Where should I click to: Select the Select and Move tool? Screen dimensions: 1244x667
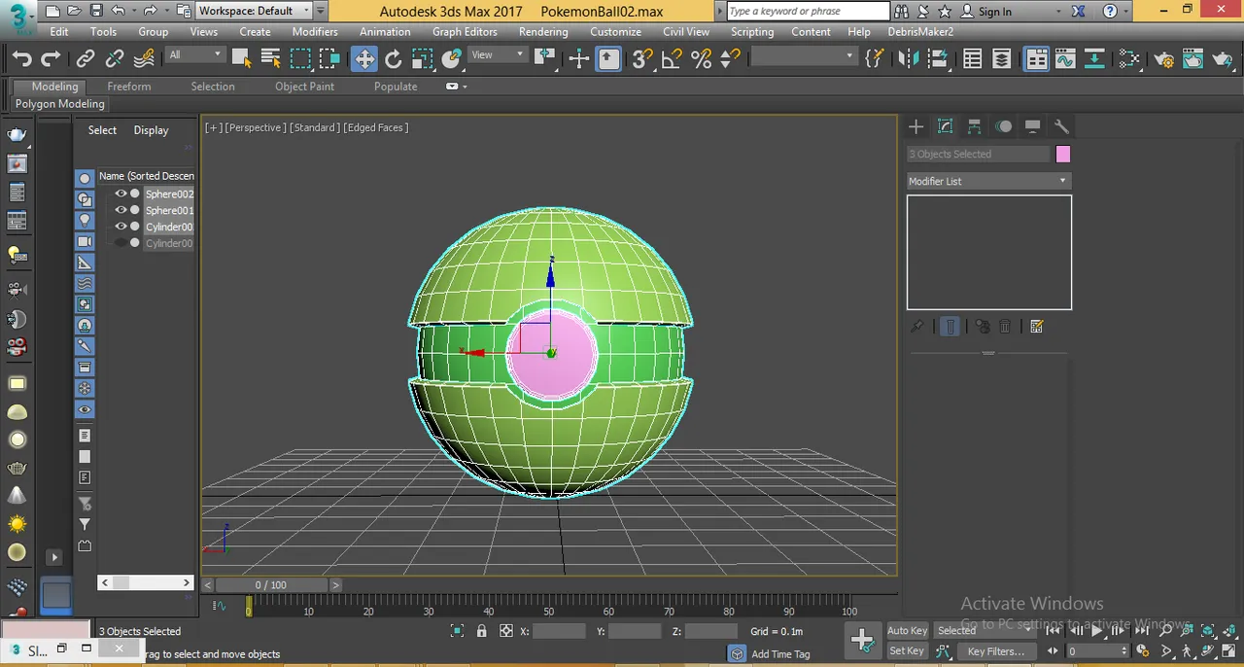[x=364, y=59]
